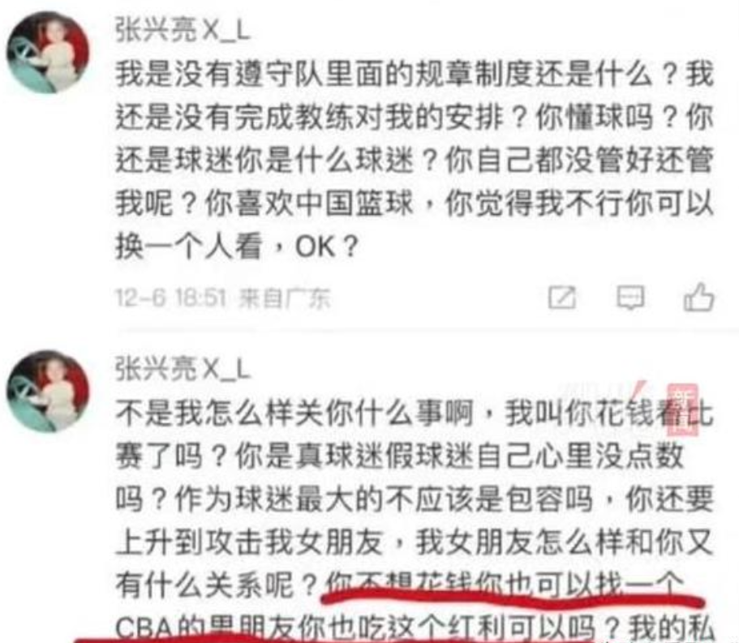Screen dimensions: 739x643
Task: Open replies via the comment bubble icon
Action: coord(630,298)
